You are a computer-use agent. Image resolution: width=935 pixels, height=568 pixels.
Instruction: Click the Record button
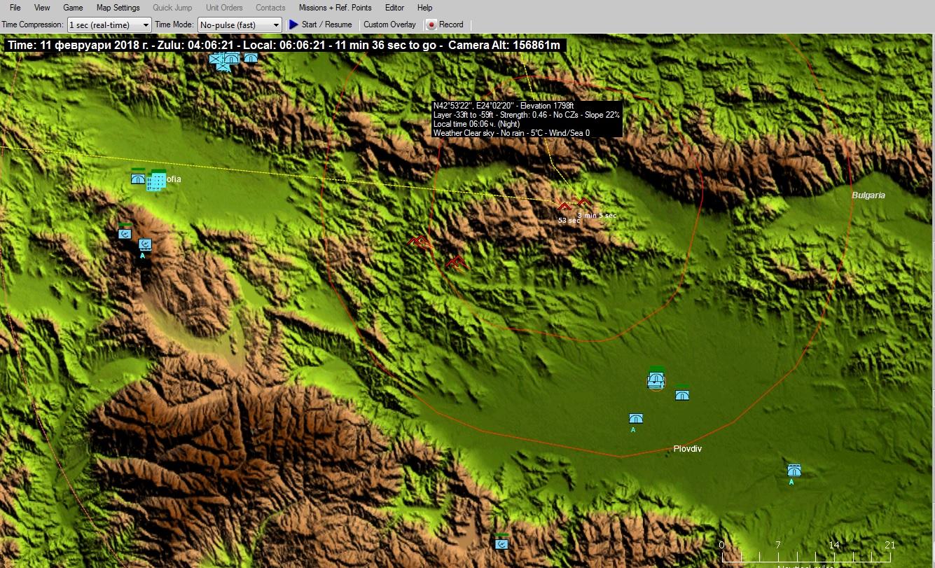click(445, 25)
